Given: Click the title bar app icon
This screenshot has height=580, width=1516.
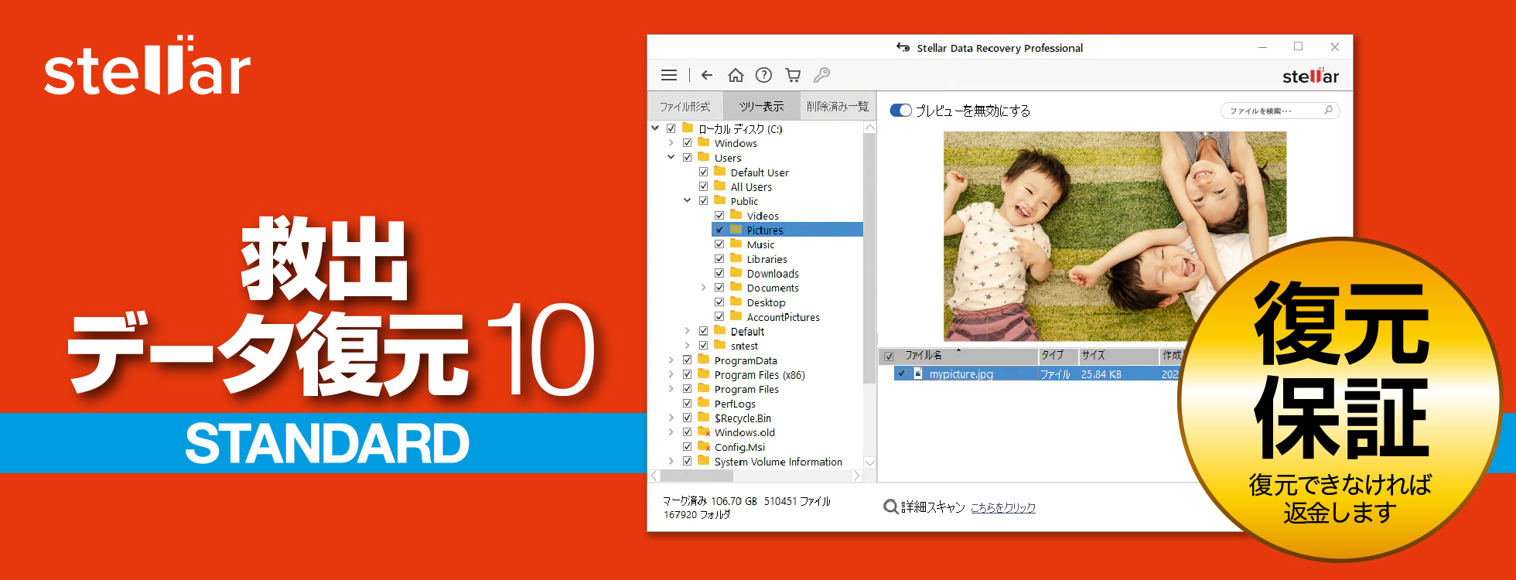Looking at the screenshot, I should pyautogui.click(x=903, y=47).
